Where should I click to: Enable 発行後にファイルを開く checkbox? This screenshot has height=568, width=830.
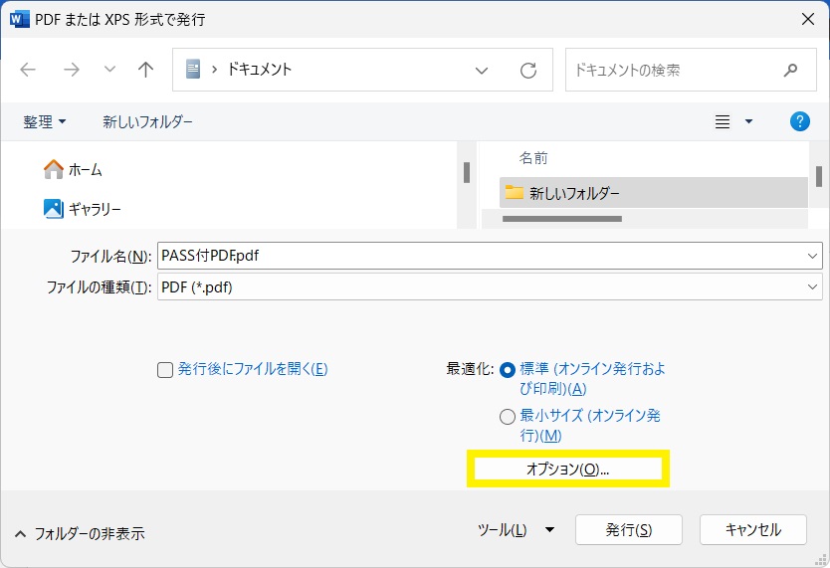pyautogui.click(x=166, y=369)
